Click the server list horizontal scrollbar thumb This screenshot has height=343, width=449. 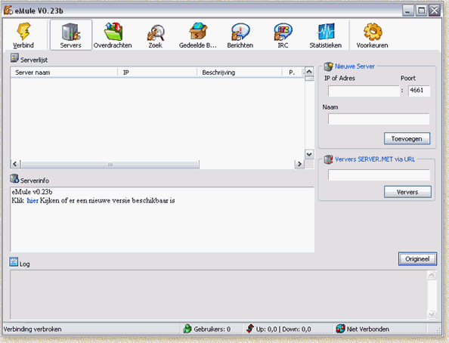(x=110, y=165)
